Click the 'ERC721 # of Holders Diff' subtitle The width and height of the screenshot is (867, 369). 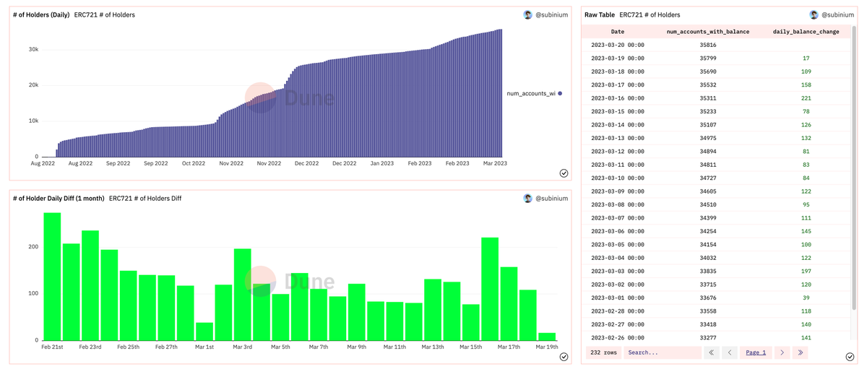point(145,198)
